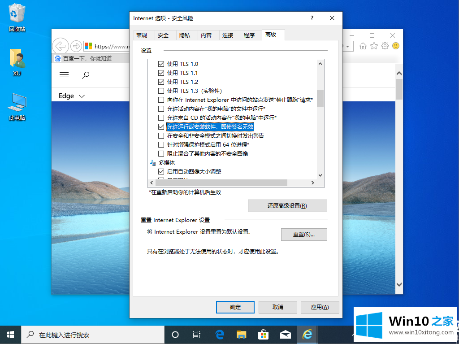Uncheck 允许运行或安装软件，即使签名无效

[161, 126]
